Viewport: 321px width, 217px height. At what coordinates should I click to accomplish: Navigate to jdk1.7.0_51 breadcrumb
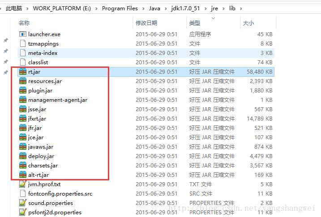185,8
